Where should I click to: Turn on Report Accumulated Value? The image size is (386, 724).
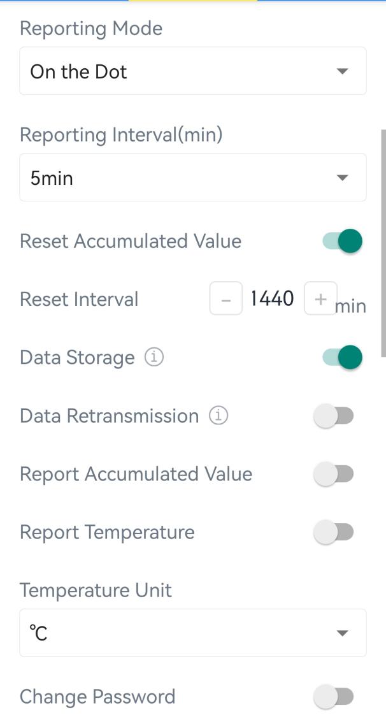(x=334, y=474)
